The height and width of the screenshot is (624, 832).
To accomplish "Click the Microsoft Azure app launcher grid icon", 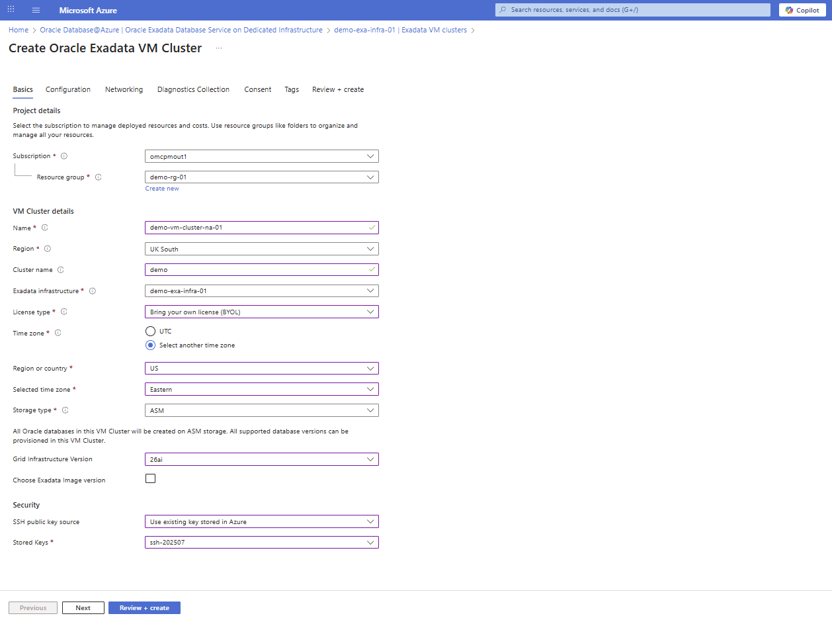I will tap(11, 10).
